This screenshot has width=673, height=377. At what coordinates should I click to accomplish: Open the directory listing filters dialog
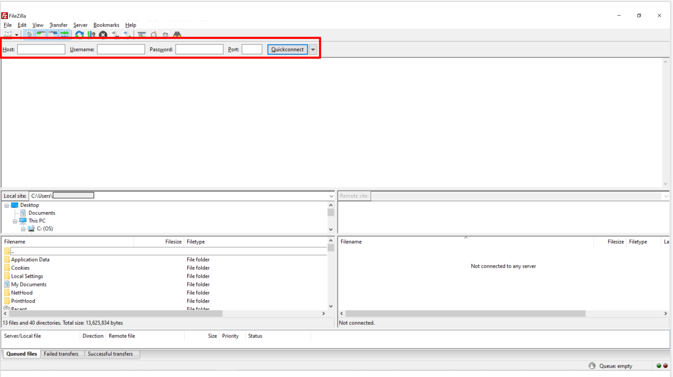(x=142, y=35)
